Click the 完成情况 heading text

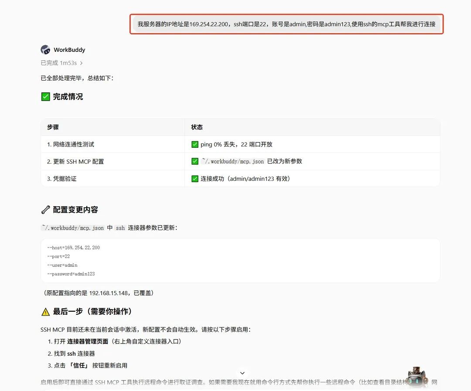68,97
